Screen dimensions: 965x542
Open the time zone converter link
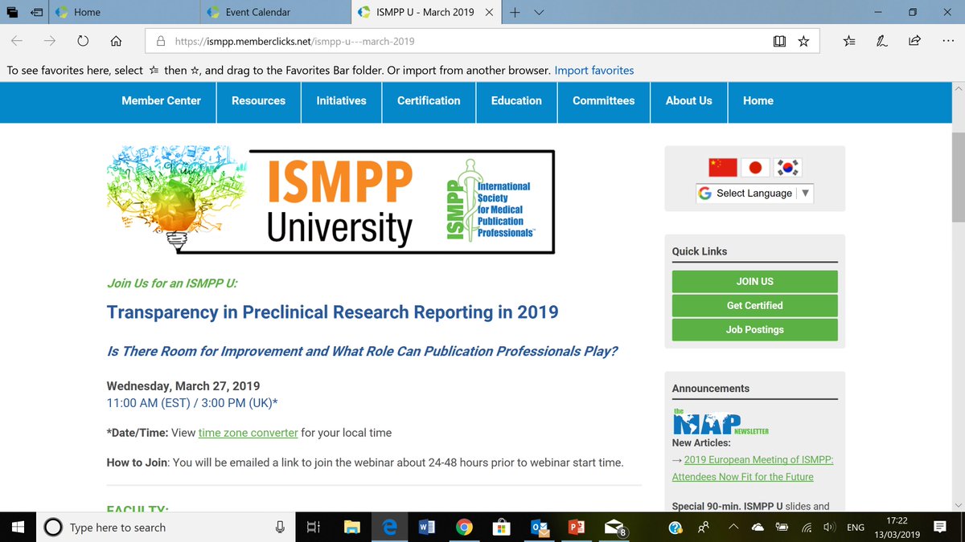[248, 433]
